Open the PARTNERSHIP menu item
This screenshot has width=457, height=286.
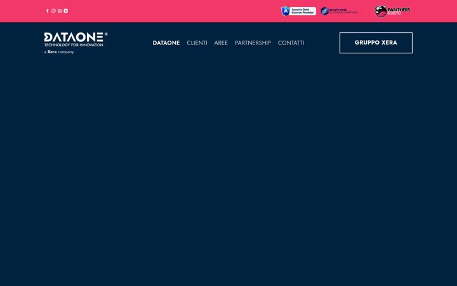pos(253,43)
